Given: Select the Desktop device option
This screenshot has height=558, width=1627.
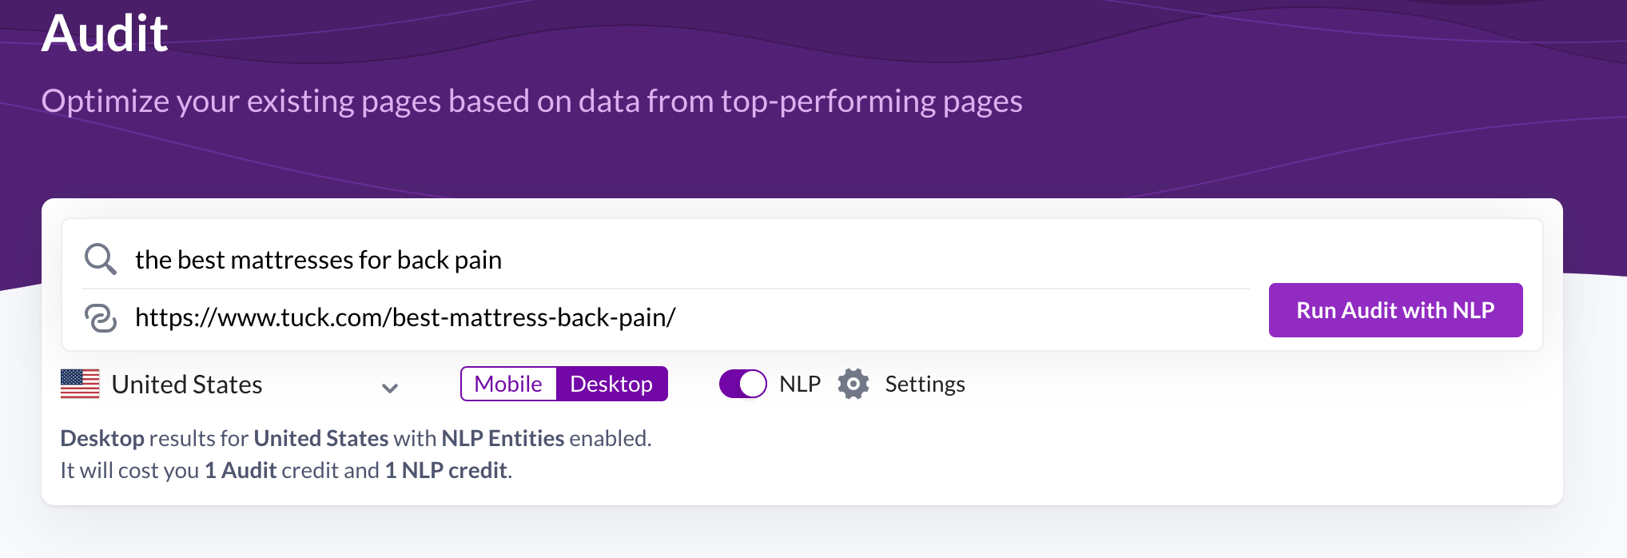Looking at the screenshot, I should click(611, 384).
